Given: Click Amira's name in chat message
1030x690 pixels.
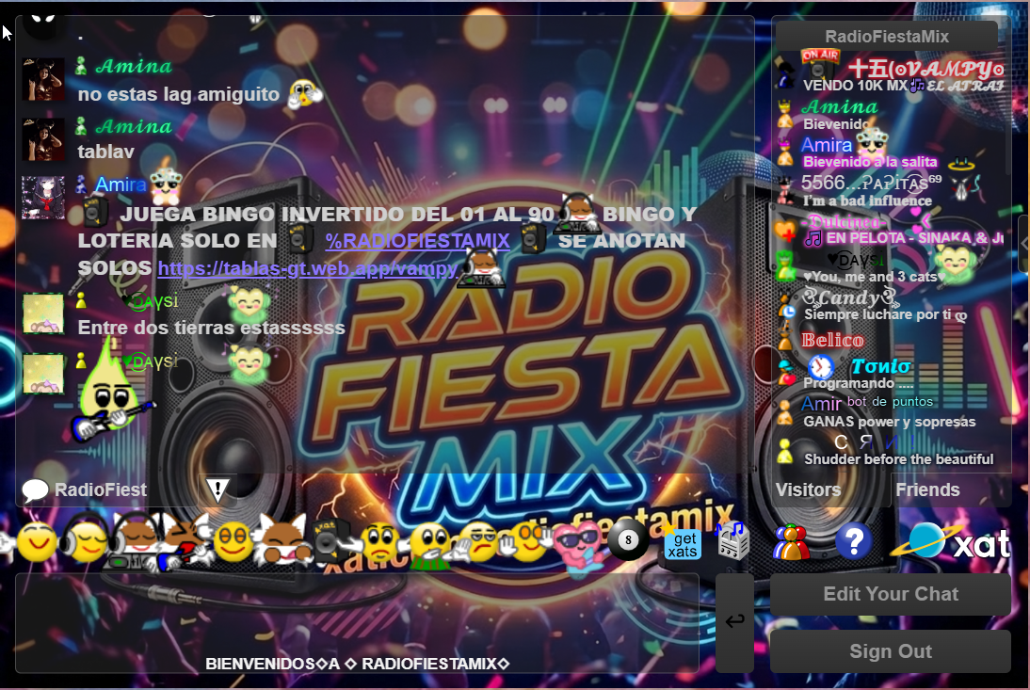Looking at the screenshot, I should pyautogui.click(x=121, y=185).
